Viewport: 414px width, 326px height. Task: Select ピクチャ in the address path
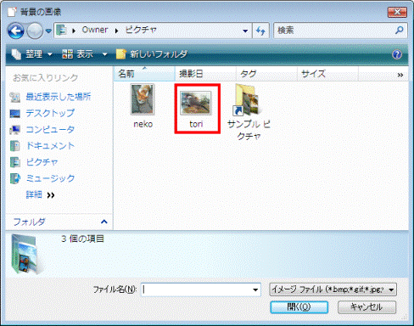click(141, 30)
